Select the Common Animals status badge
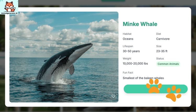The image size is (196, 112). [168, 64]
